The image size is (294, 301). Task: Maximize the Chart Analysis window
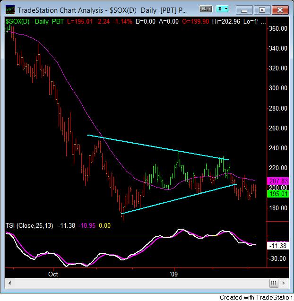(x=262, y=10)
